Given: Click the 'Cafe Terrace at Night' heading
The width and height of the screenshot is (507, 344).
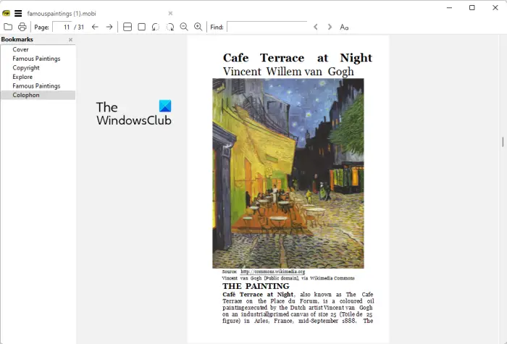Looking at the screenshot, I should coord(298,58).
